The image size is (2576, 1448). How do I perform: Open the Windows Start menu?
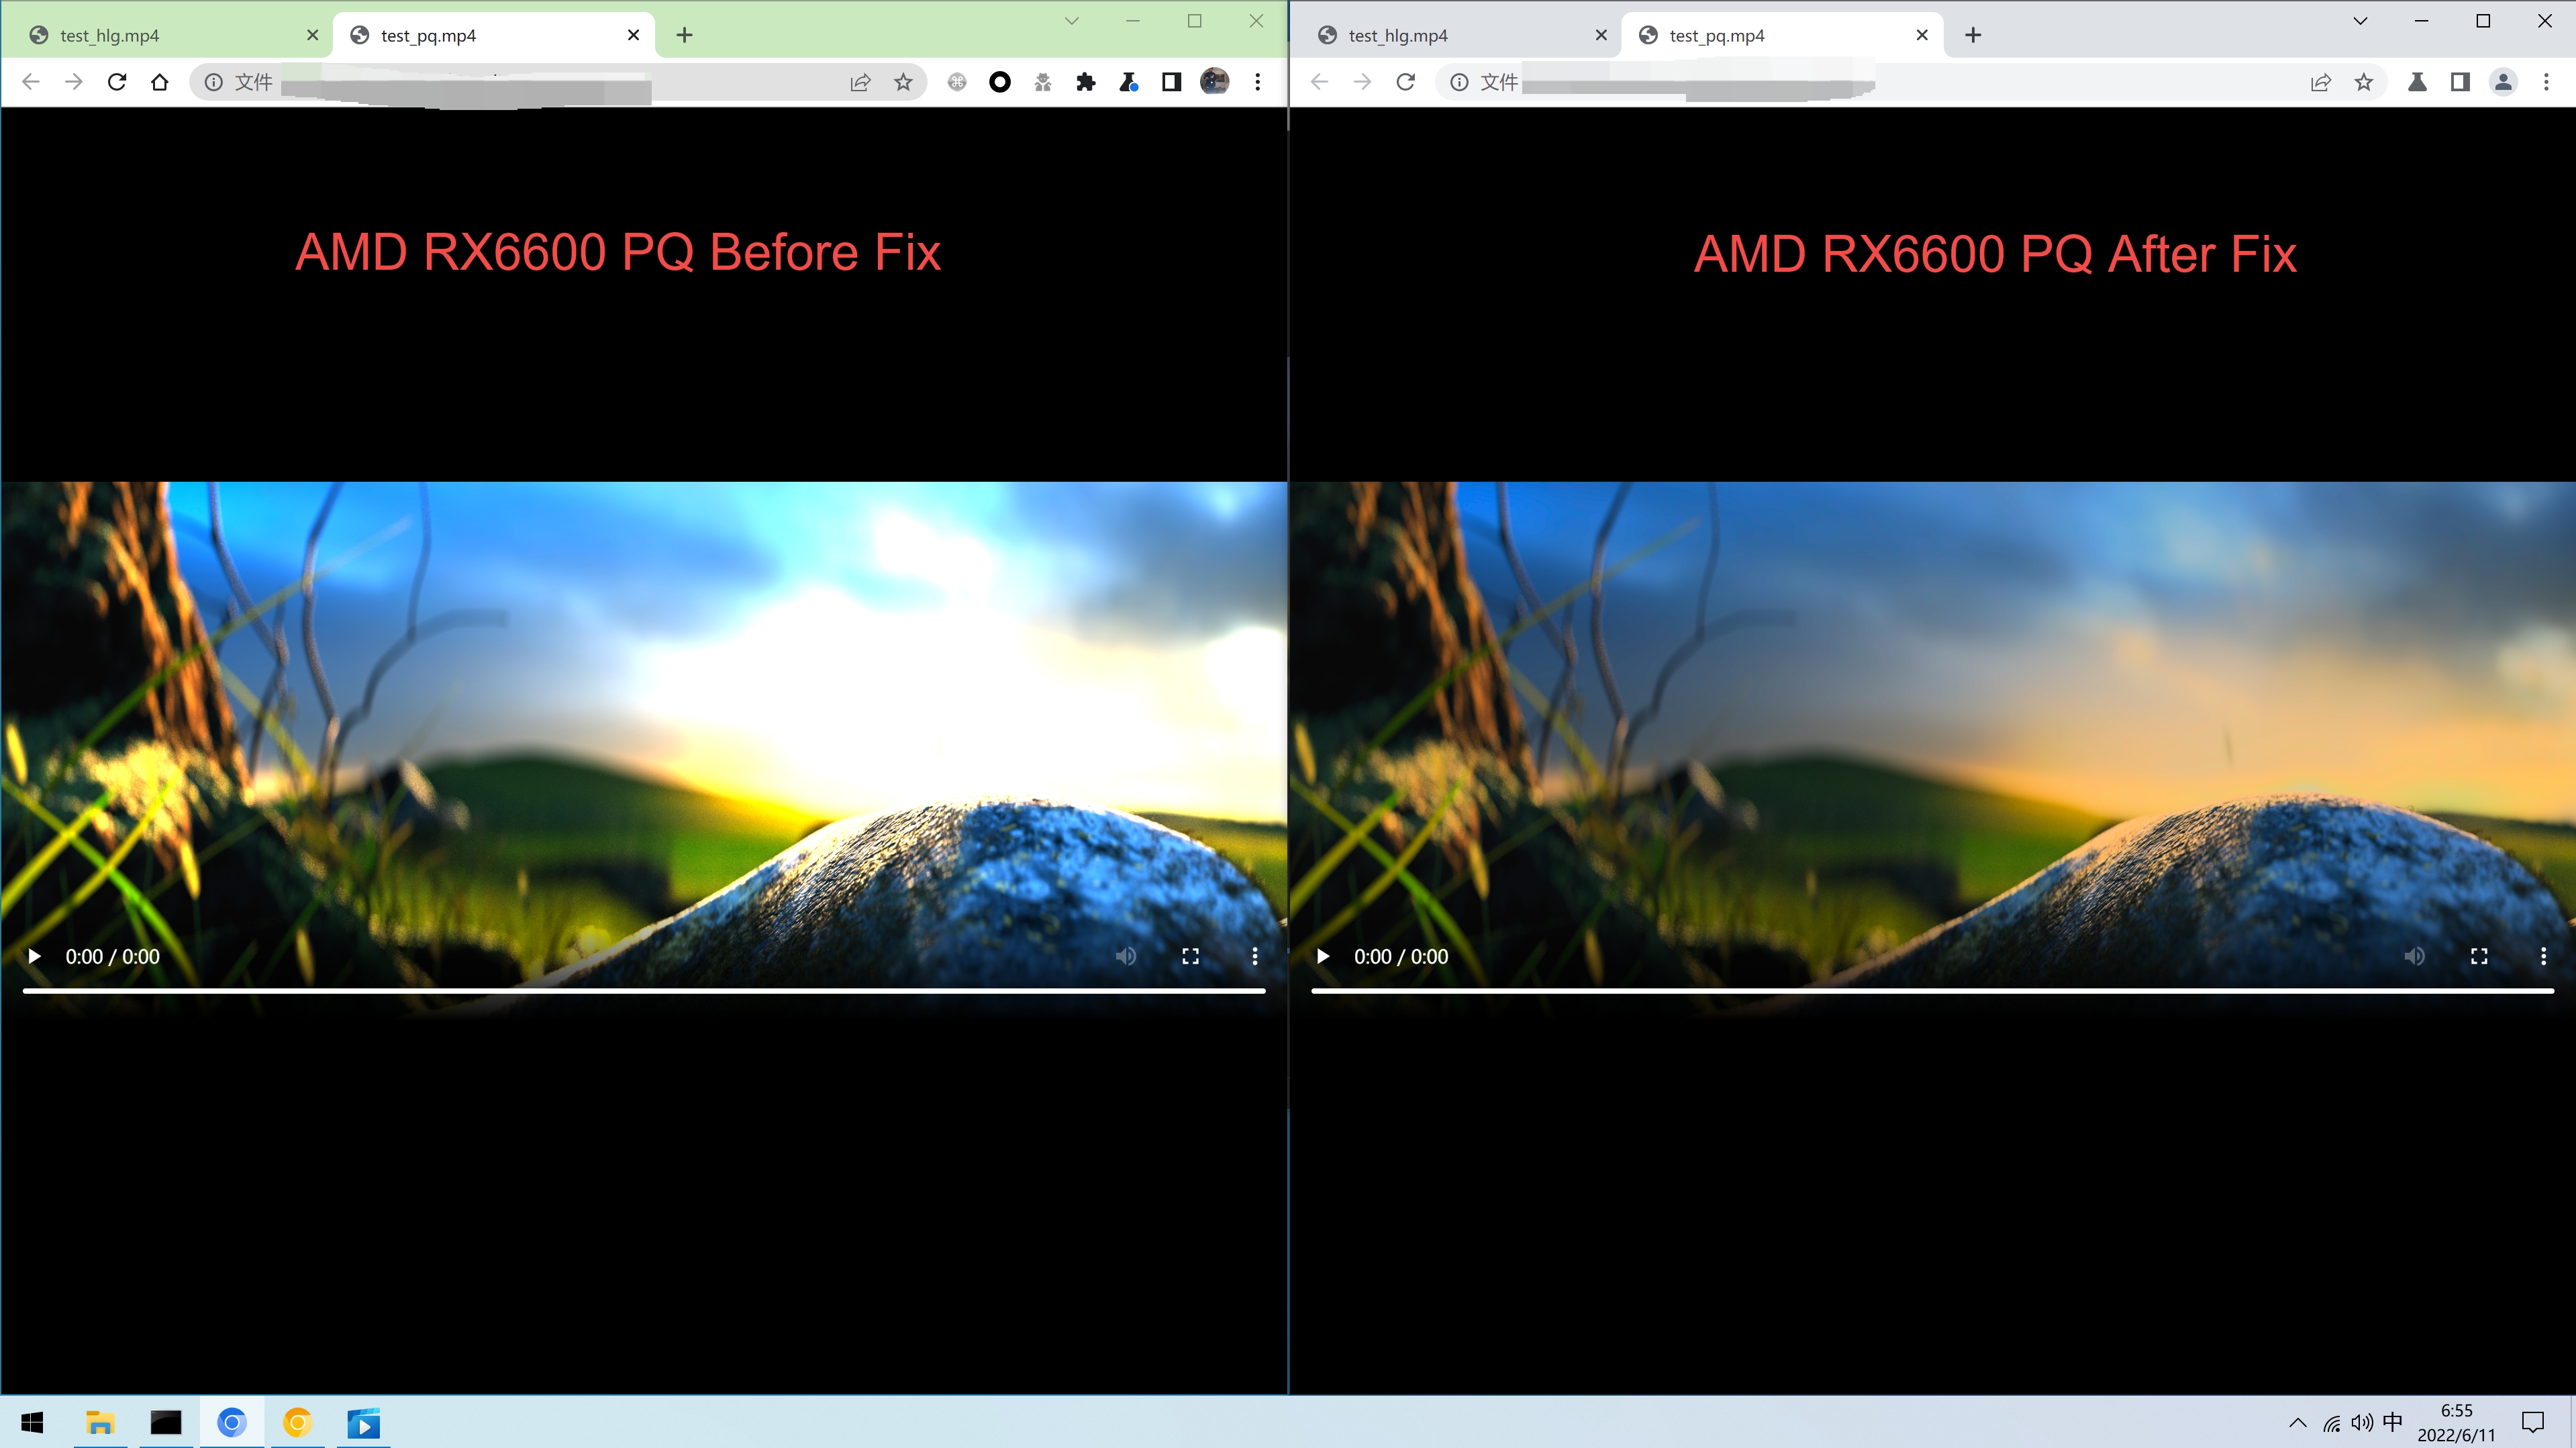(32, 1422)
